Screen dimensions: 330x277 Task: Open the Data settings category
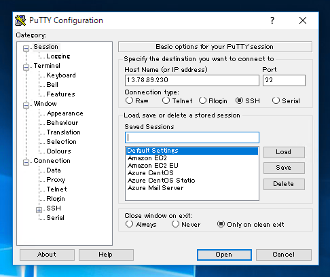pyautogui.click(x=54, y=170)
